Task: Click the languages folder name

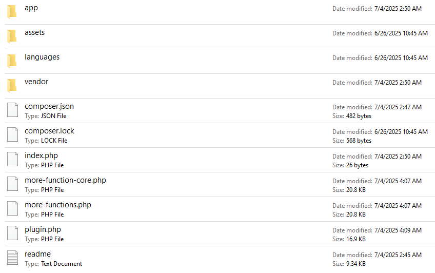Action: click(x=42, y=57)
